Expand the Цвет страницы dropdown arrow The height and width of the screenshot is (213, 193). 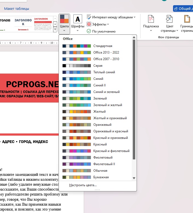click(x=177, y=31)
